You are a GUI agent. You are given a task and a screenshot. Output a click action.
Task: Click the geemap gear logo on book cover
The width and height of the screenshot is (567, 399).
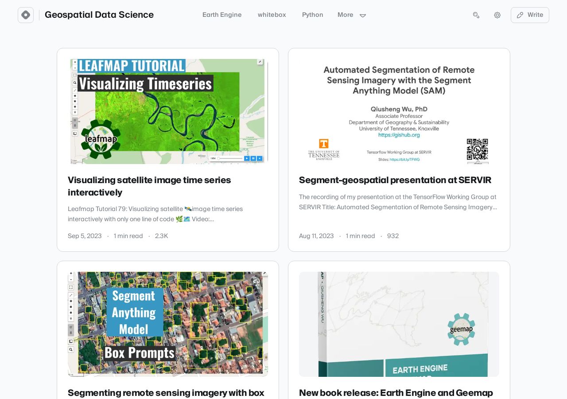[x=461, y=329]
